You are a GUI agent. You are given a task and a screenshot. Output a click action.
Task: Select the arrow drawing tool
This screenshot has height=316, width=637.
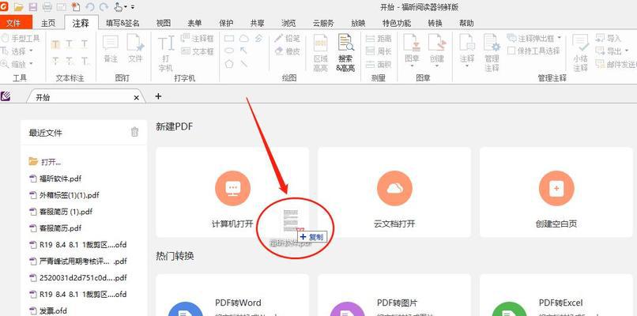243,51
